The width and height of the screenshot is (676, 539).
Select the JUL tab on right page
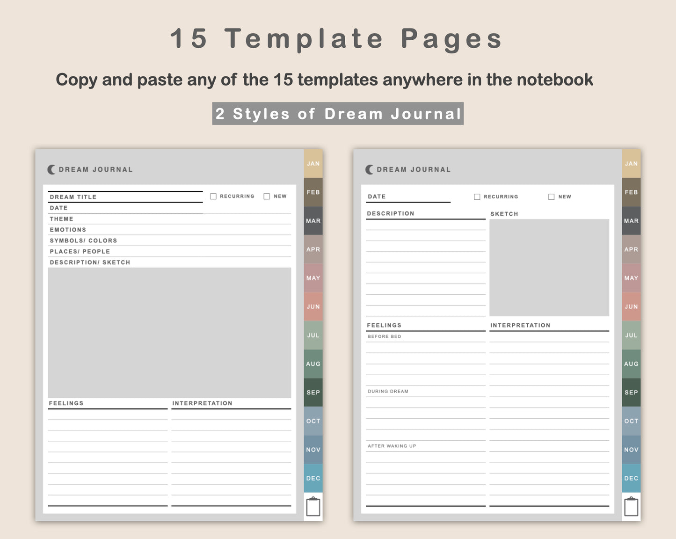[631, 335]
